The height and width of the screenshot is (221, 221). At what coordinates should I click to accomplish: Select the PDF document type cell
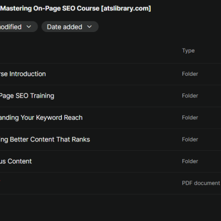click(x=201, y=183)
